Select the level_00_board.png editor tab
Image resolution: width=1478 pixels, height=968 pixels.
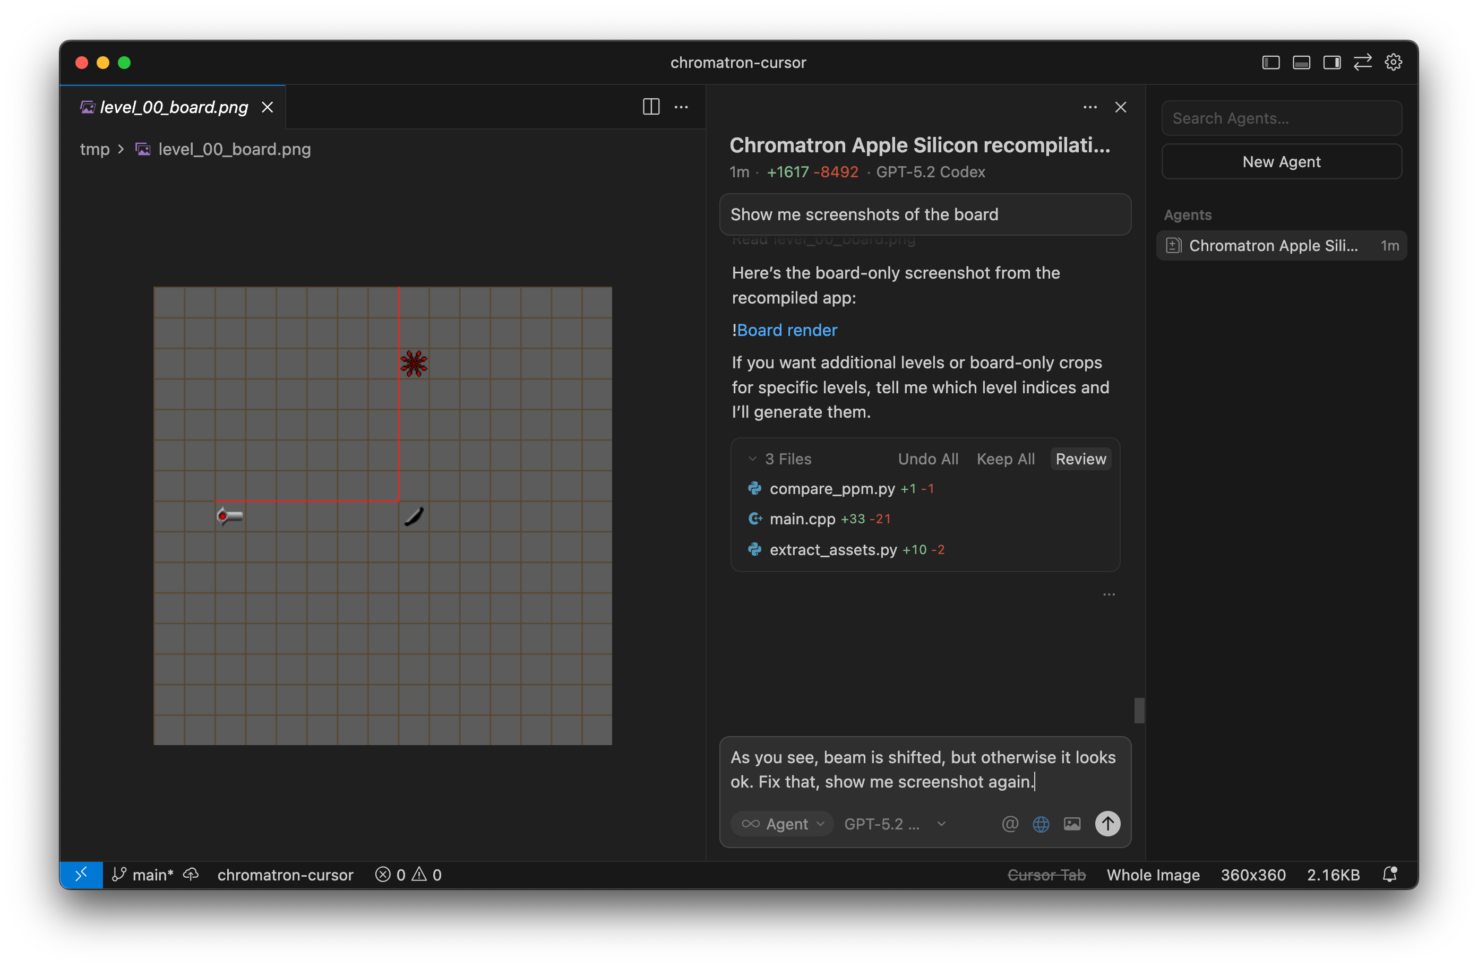[173, 107]
